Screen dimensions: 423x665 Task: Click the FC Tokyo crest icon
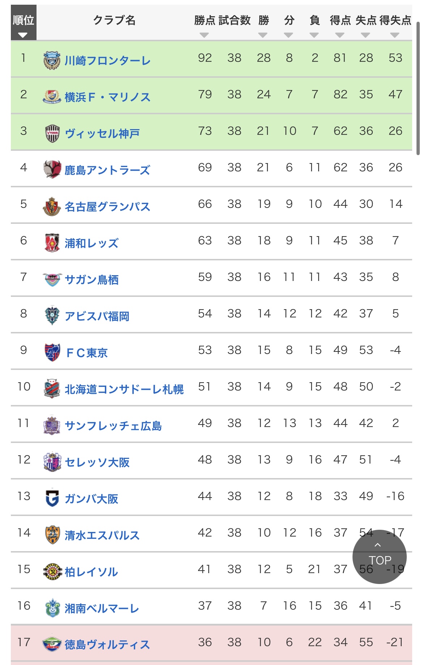(x=52, y=352)
